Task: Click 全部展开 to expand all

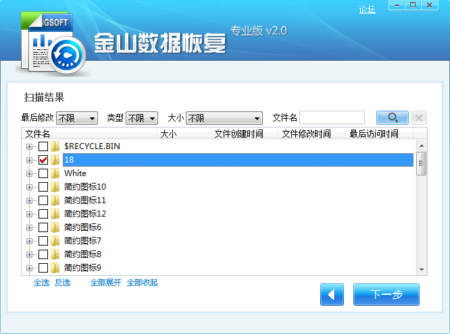Action: point(105,283)
